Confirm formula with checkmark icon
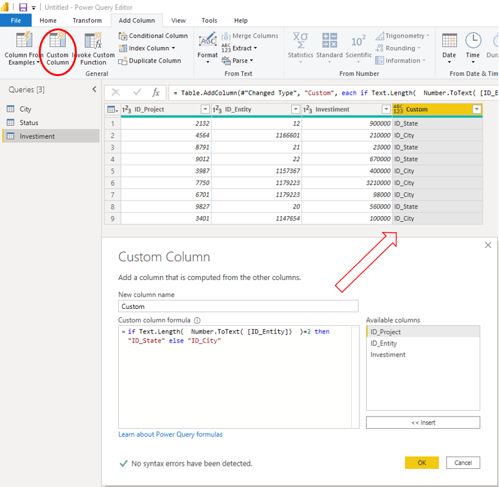499x487 pixels. point(137,93)
